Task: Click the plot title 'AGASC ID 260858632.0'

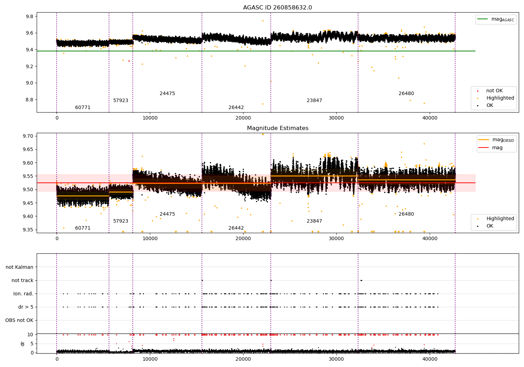Action: [277, 8]
